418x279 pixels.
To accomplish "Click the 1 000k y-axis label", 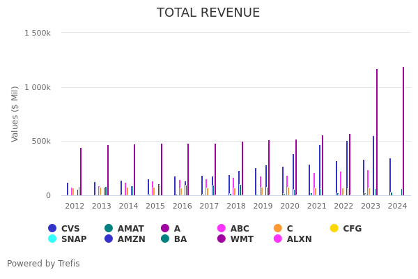I will coord(37,87).
